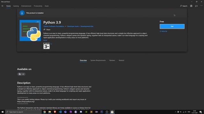This screenshot has width=204, height=114.
Task: Click the taskbar 'Type here to search' box
Action: click(23, 112)
